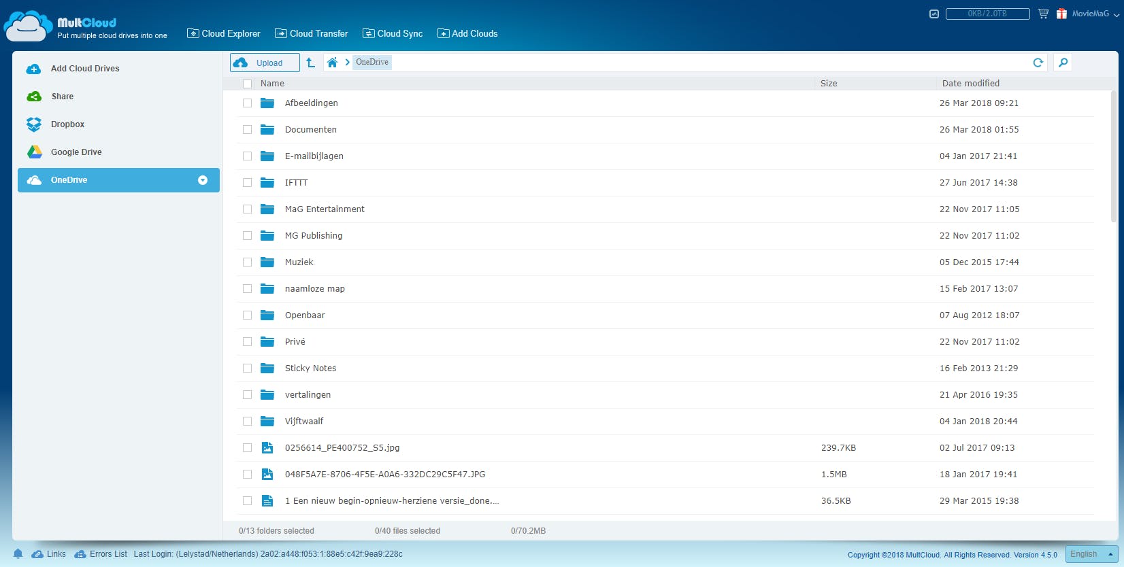
Task: Click the Google Drive icon in sidebar
Action: click(x=34, y=152)
